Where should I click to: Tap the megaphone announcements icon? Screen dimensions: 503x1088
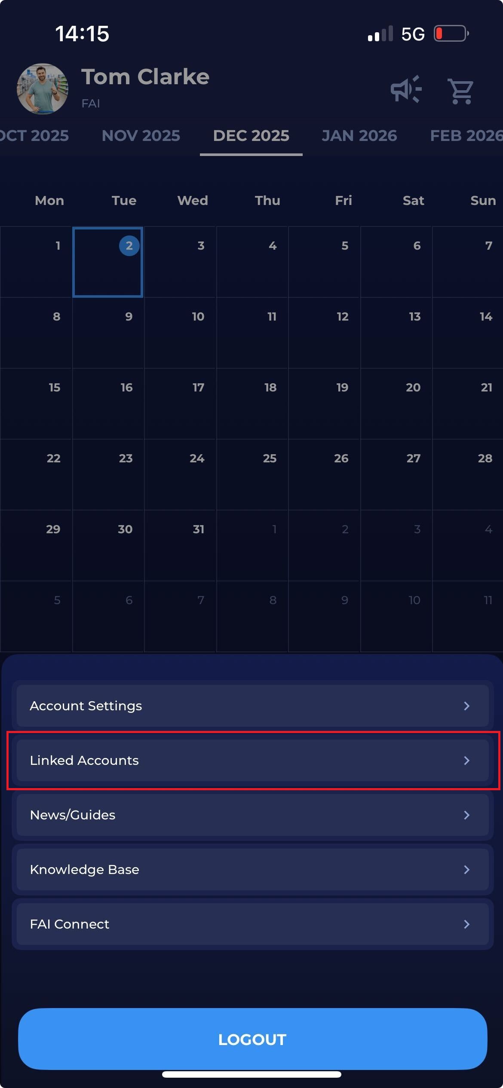click(x=405, y=89)
